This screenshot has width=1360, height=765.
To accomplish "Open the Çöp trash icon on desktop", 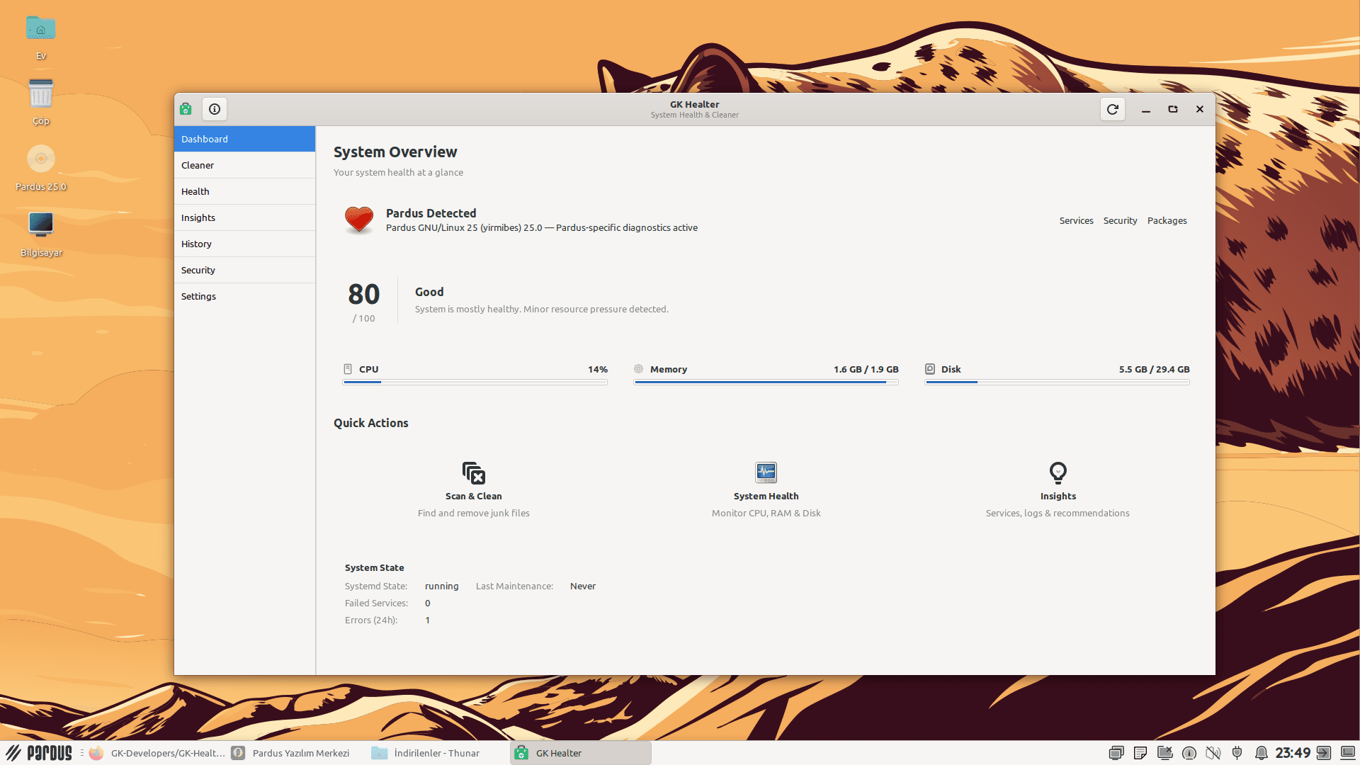I will (40, 92).
